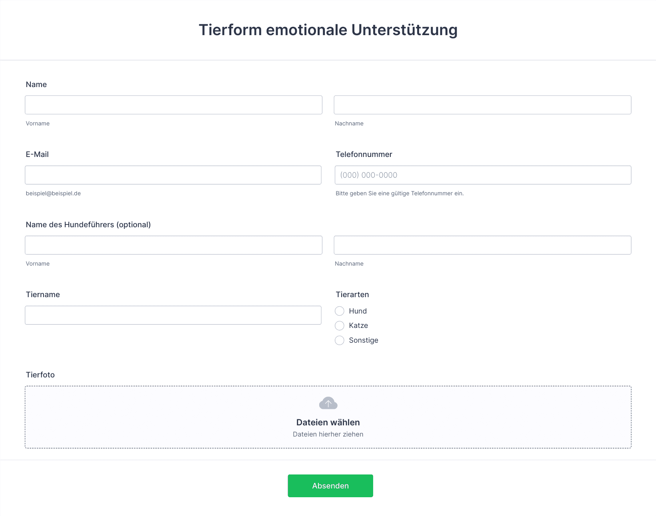
Task: Click the Tierfoto file drop area
Action: tap(328, 417)
